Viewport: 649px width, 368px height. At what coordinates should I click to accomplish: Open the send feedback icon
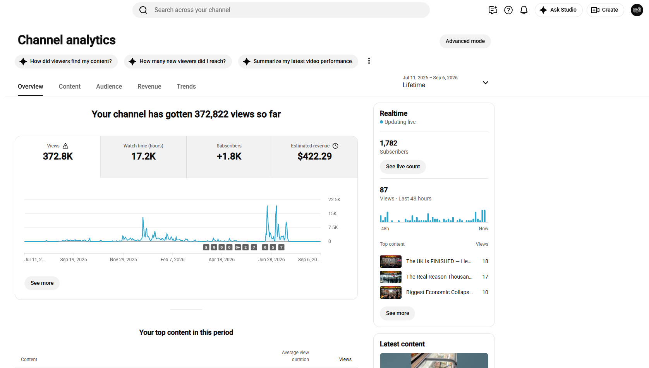coord(493,10)
